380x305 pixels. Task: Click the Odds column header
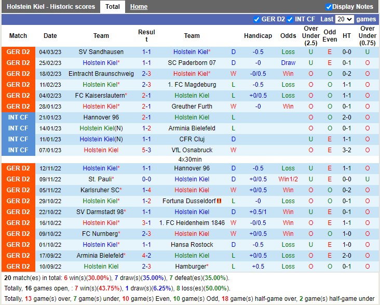288,36
